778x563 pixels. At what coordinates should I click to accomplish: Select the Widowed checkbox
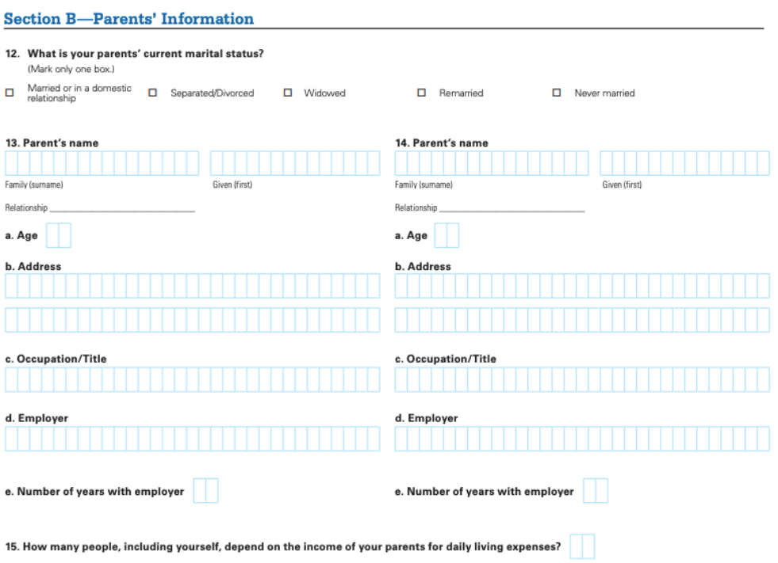[x=287, y=93]
